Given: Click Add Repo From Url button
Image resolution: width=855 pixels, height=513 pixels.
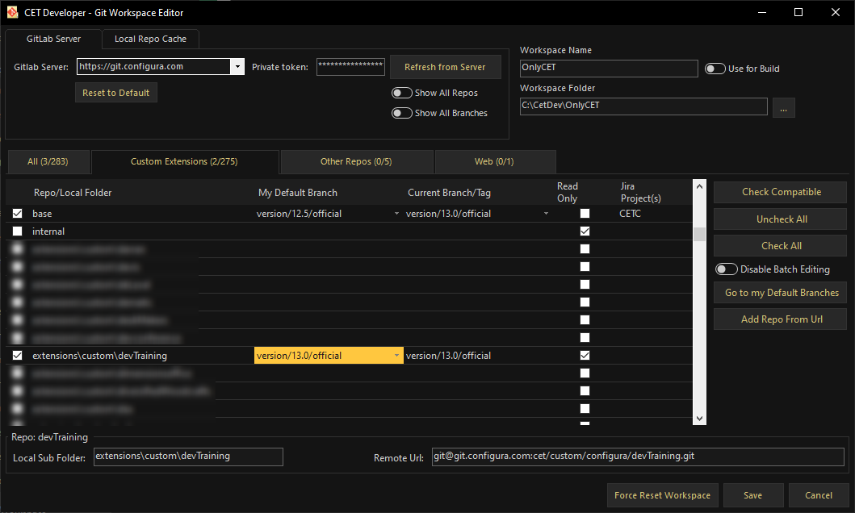Looking at the screenshot, I should point(781,319).
